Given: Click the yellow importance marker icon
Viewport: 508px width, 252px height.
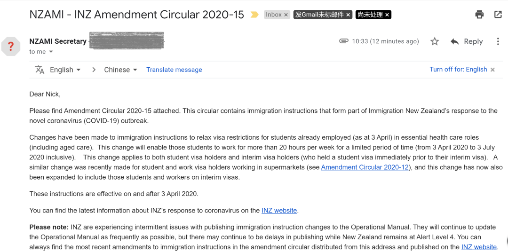Looking at the screenshot, I should (254, 15).
